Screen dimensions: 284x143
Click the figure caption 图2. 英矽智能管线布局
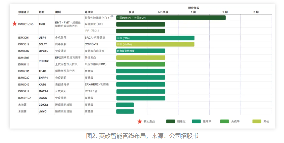click(142, 136)
